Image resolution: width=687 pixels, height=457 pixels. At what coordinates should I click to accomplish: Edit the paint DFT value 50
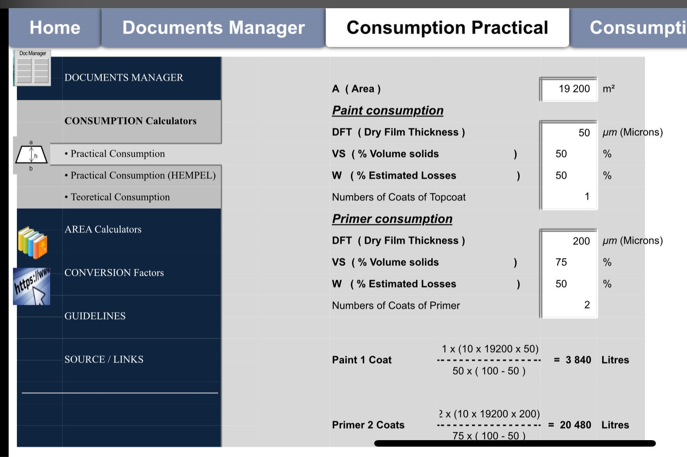[x=568, y=133]
